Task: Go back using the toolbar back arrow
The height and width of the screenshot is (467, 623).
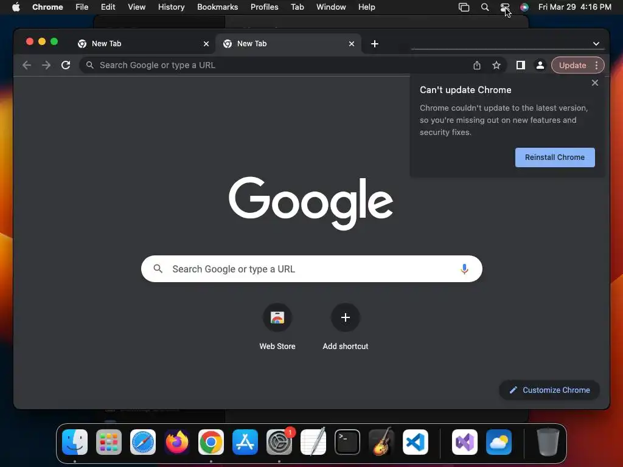Action: point(27,65)
